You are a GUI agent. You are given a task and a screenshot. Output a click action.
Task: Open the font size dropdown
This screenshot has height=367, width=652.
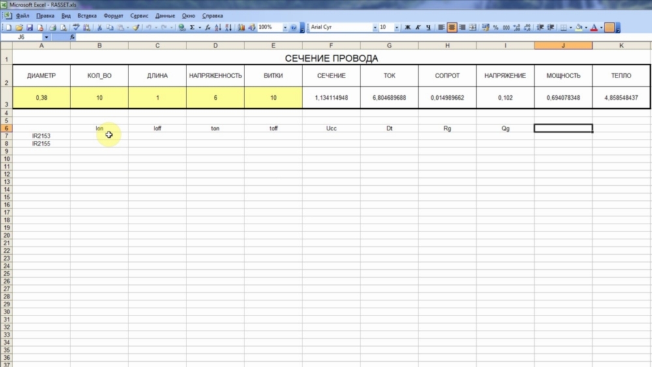click(x=396, y=27)
